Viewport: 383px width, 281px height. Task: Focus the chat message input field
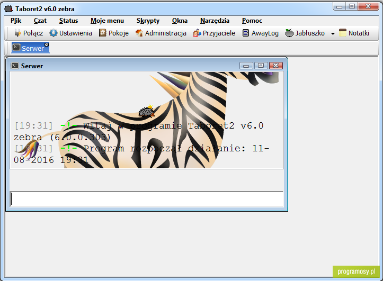[x=147, y=199]
